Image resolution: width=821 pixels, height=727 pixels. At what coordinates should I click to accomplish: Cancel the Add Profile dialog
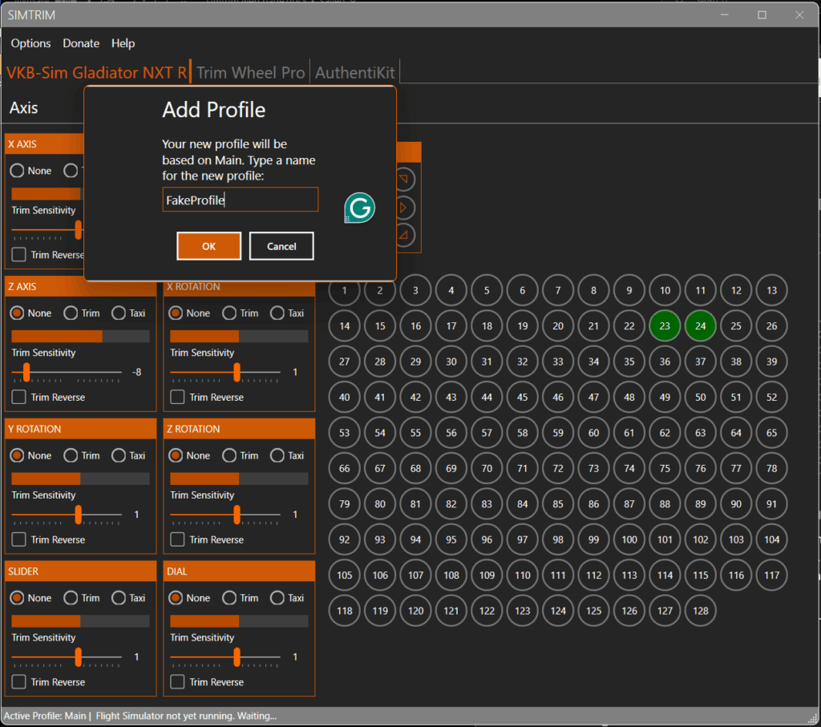(281, 245)
